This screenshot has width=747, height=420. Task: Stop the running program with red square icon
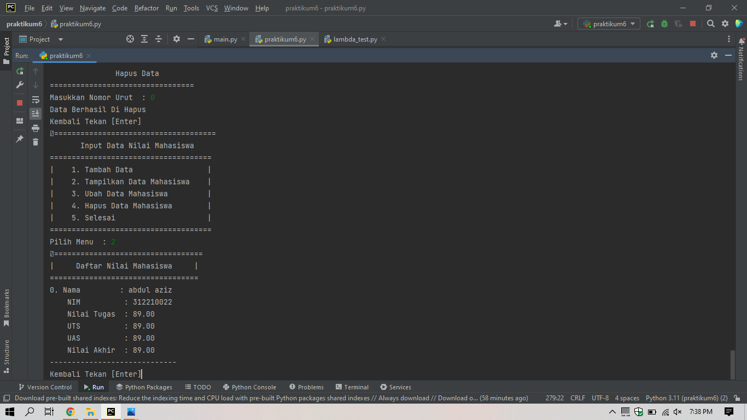20,102
